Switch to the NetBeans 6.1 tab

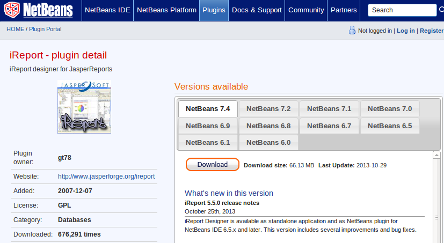tap(208, 143)
